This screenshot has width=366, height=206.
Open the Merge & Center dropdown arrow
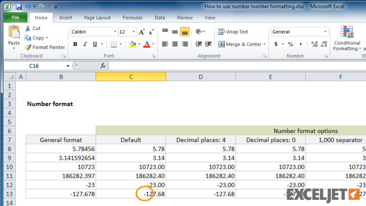point(264,44)
